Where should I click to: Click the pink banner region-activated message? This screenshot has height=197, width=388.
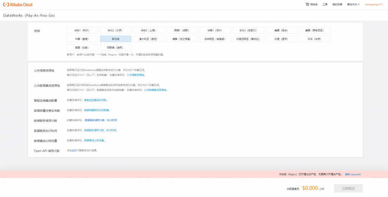[311, 174]
